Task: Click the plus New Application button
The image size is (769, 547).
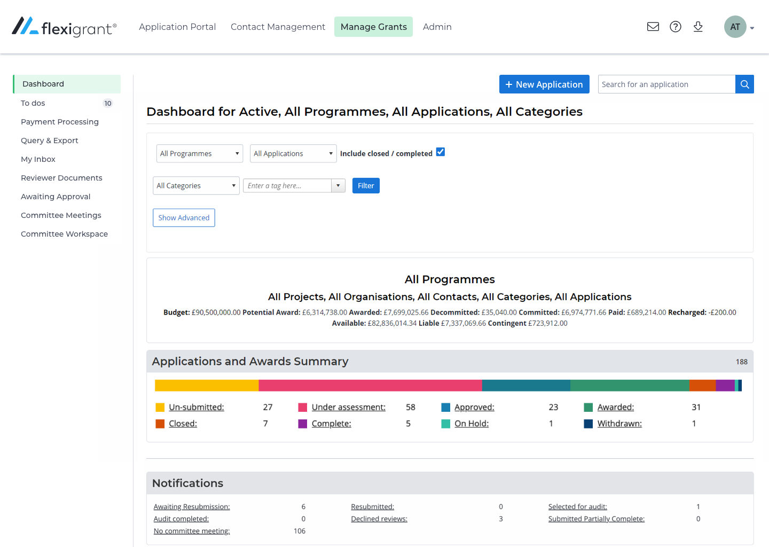Action: pos(544,84)
